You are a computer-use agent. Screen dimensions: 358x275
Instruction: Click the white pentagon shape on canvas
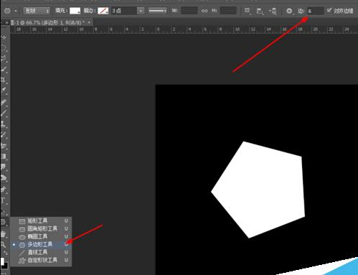260,190
